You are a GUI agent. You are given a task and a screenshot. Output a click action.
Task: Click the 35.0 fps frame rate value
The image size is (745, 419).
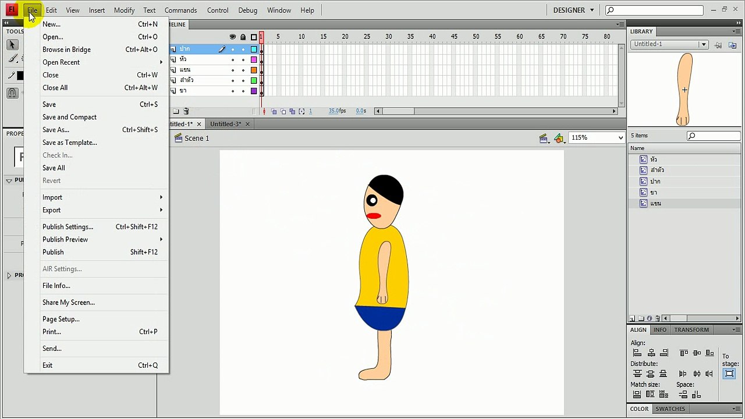(x=337, y=111)
